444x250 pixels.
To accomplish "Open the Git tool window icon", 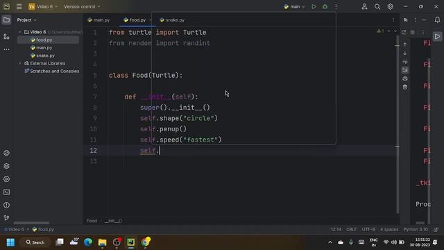I will [x=6, y=217].
